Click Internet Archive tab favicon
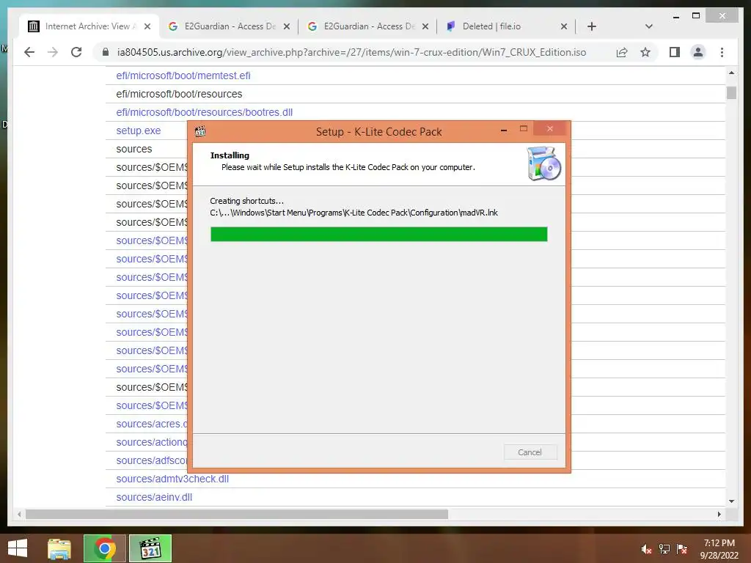This screenshot has height=563, width=751. click(x=33, y=26)
